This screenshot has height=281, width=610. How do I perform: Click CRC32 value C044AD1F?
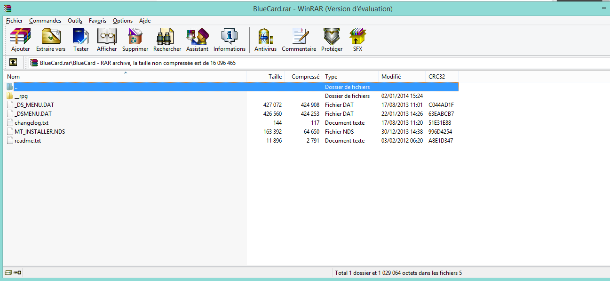(441, 105)
